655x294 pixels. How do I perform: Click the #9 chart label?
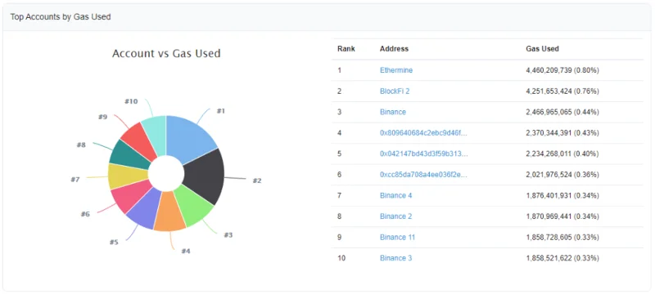(103, 117)
